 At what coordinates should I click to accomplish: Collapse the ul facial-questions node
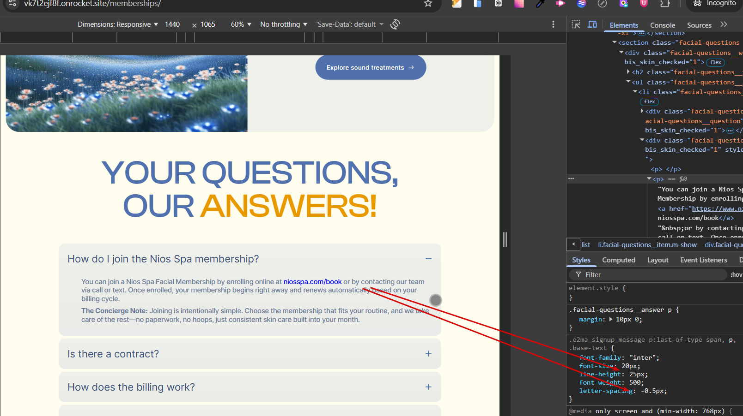[x=628, y=82]
